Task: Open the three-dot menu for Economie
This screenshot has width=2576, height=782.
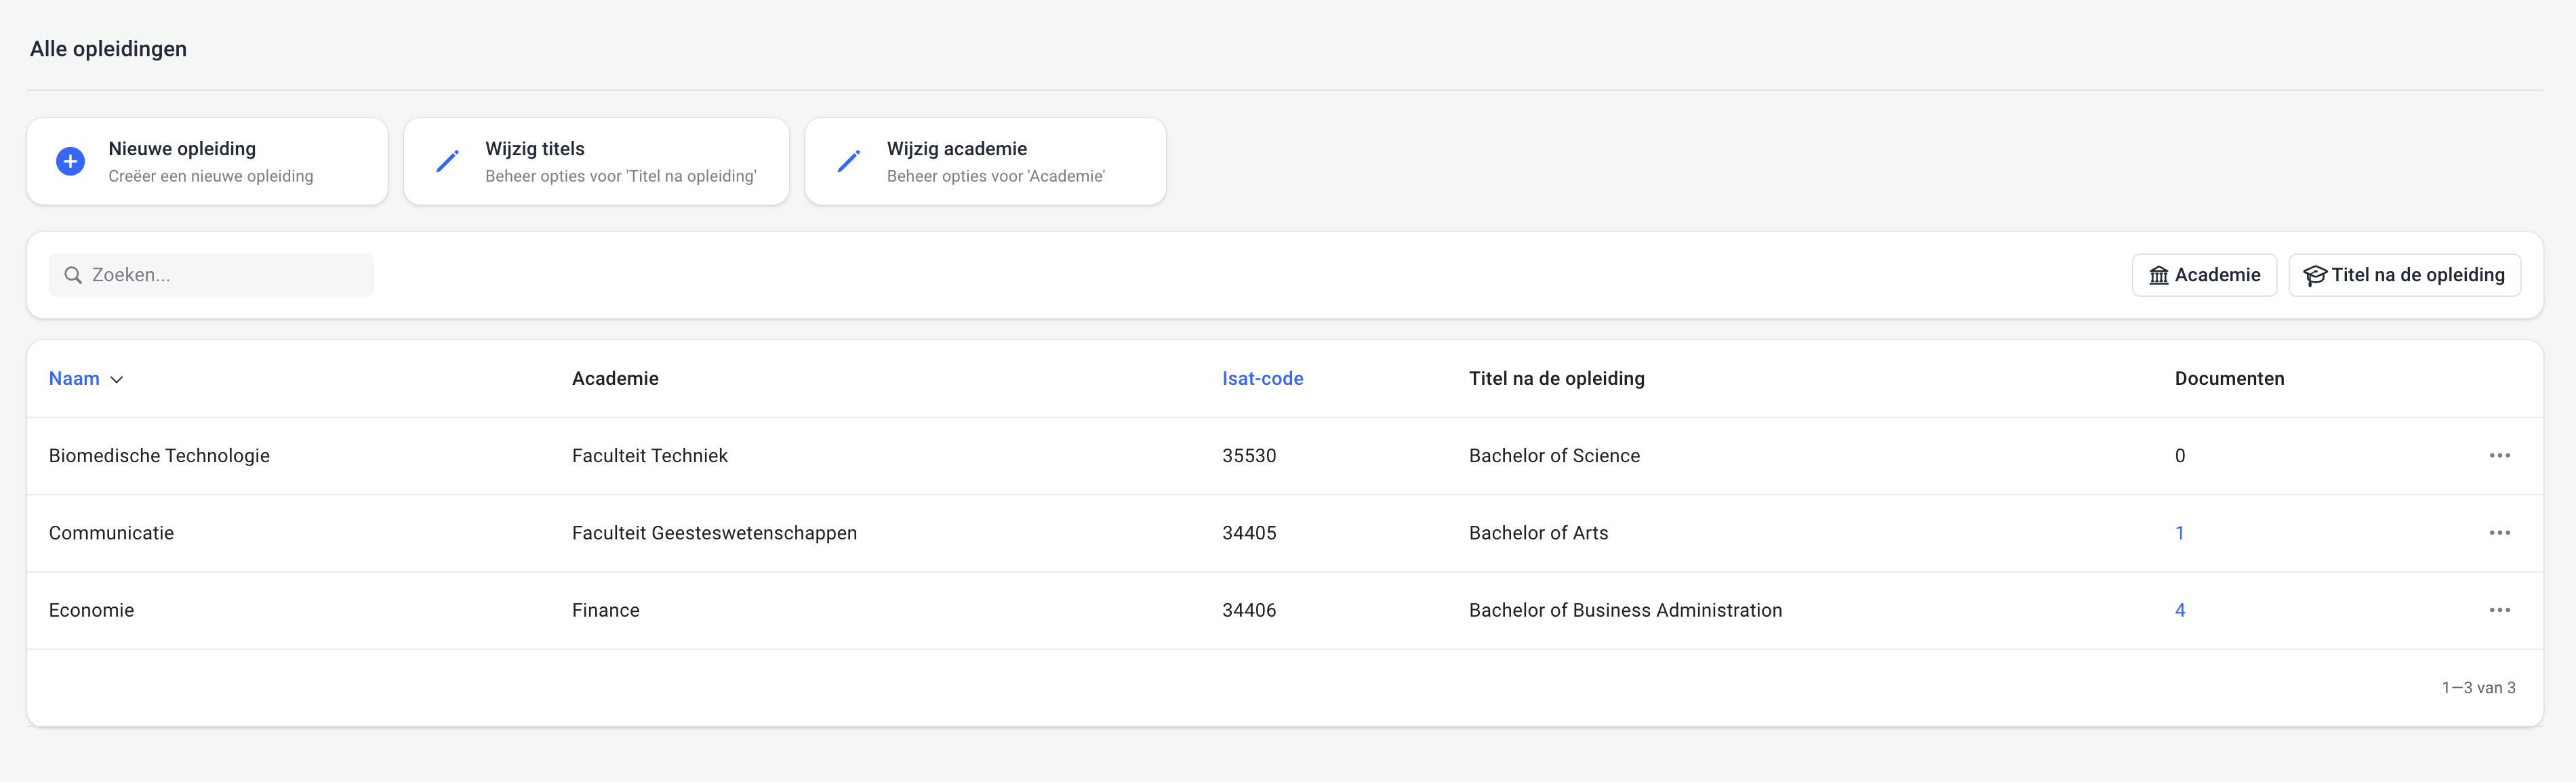Action: tap(2499, 610)
